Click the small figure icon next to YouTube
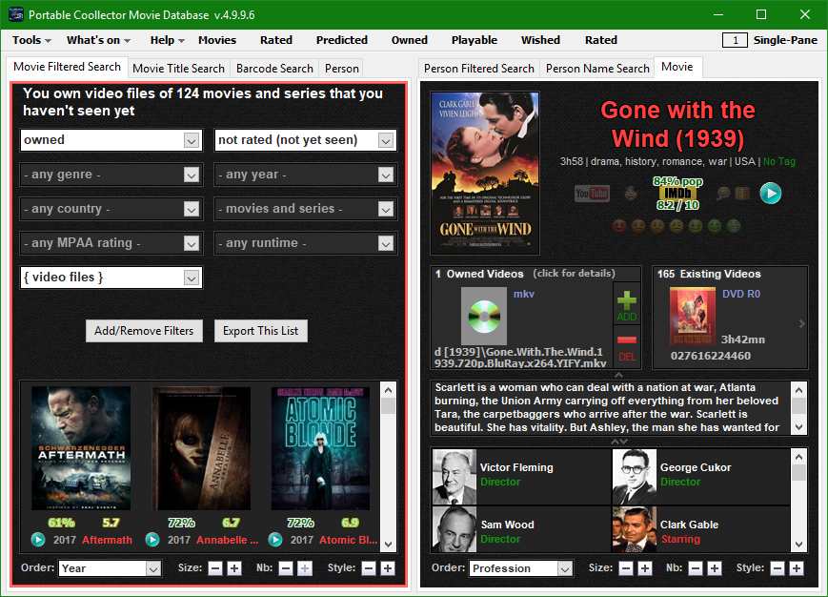Viewport: 828px width, 597px height. [x=631, y=194]
